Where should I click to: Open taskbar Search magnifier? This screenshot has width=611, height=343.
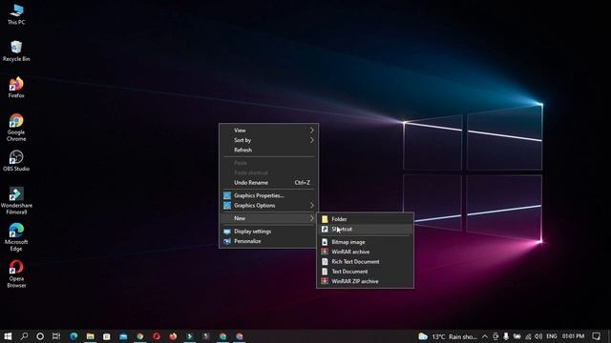coord(24,336)
